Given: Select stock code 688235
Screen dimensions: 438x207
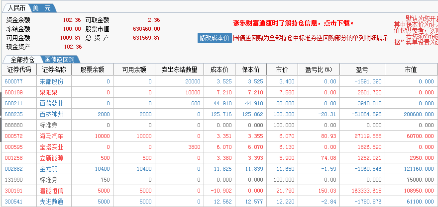Looking at the screenshot, I should pyautogui.click(x=14, y=114).
